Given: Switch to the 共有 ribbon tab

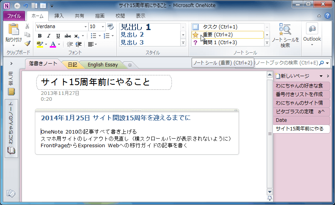Looking at the screenshot, I should tap(79, 16).
